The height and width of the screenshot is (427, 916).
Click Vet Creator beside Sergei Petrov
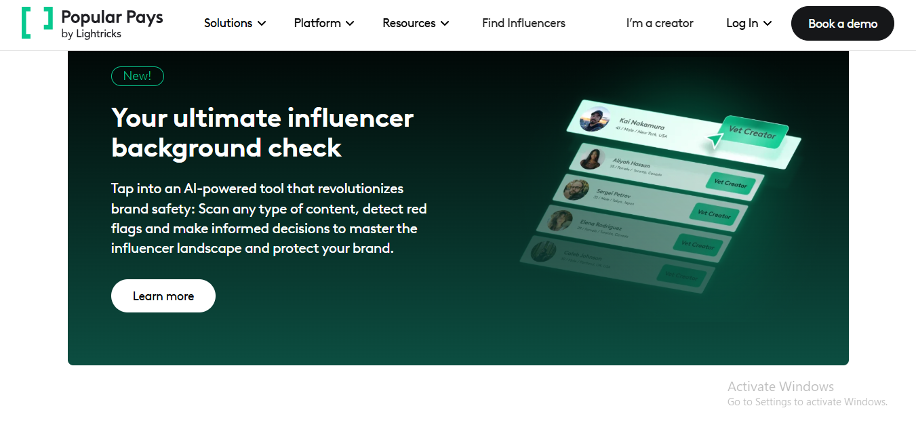click(x=715, y=215)
